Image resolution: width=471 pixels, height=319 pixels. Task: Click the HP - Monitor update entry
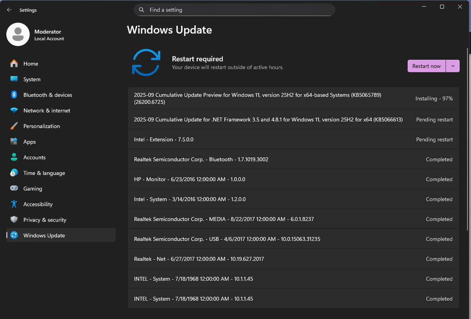click(x=293, y=179)
